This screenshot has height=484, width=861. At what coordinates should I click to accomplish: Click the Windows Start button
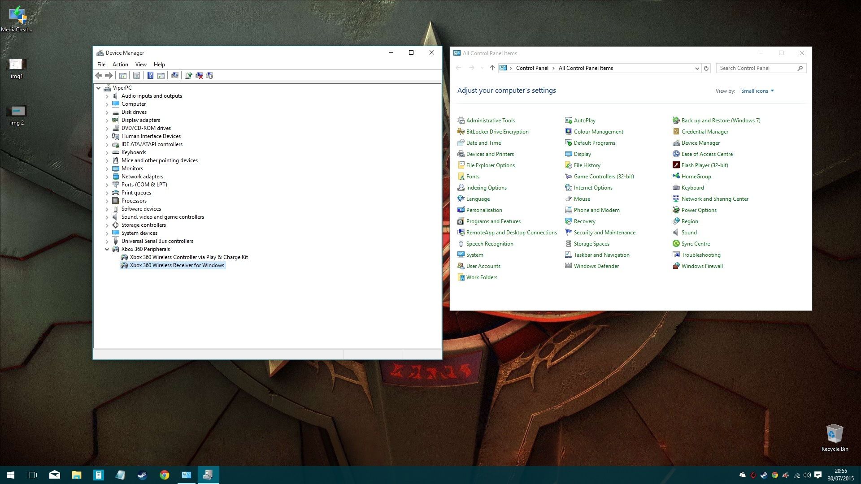(x=11, y=475)
